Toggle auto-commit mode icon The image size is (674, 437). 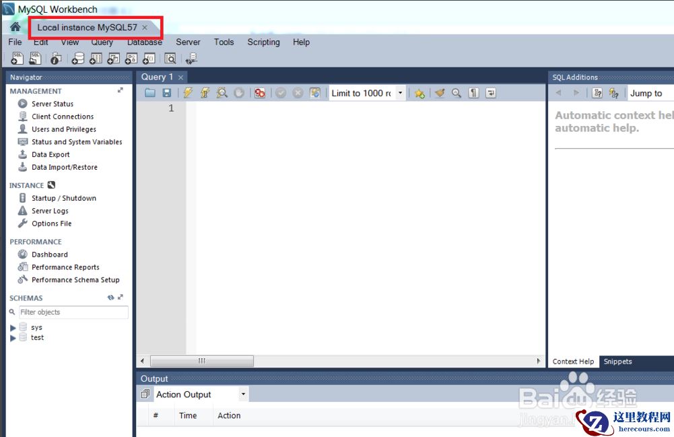point(315,93)
